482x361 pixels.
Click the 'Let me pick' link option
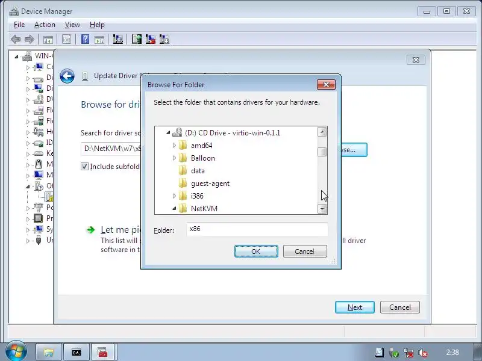[120, 230]
